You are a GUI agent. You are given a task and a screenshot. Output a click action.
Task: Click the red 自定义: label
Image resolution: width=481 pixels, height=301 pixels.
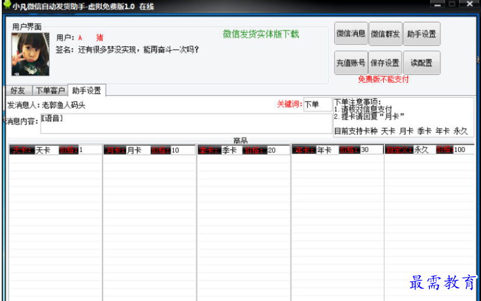click(399, 149)
